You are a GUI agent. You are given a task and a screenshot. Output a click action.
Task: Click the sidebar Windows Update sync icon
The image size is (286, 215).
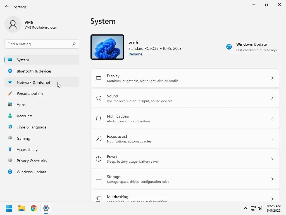(10, 172)
